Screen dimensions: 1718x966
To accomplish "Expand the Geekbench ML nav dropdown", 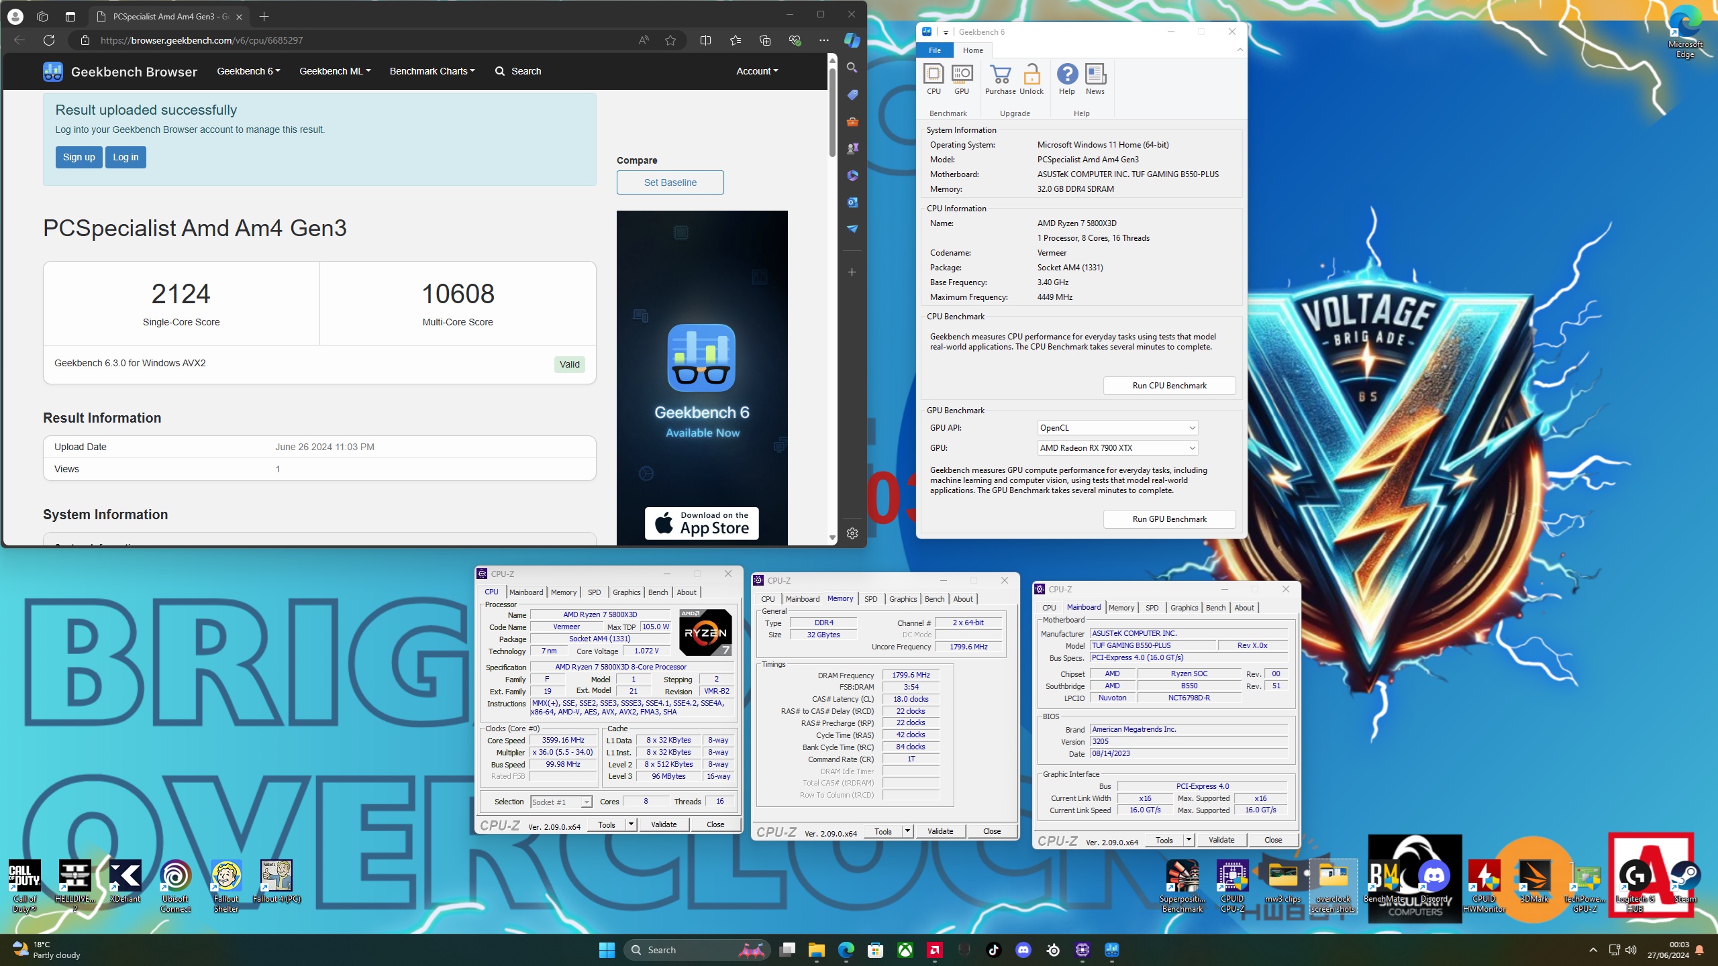I will pos(335,71).
